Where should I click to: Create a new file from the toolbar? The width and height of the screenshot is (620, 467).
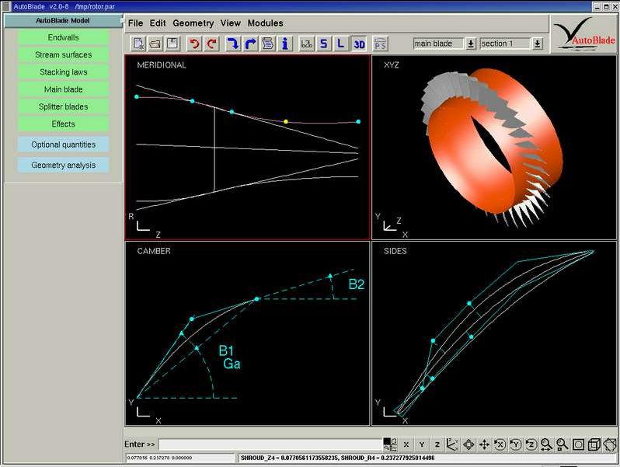(139, 44)
